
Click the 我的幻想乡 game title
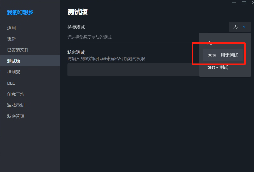tap(20, 12)
